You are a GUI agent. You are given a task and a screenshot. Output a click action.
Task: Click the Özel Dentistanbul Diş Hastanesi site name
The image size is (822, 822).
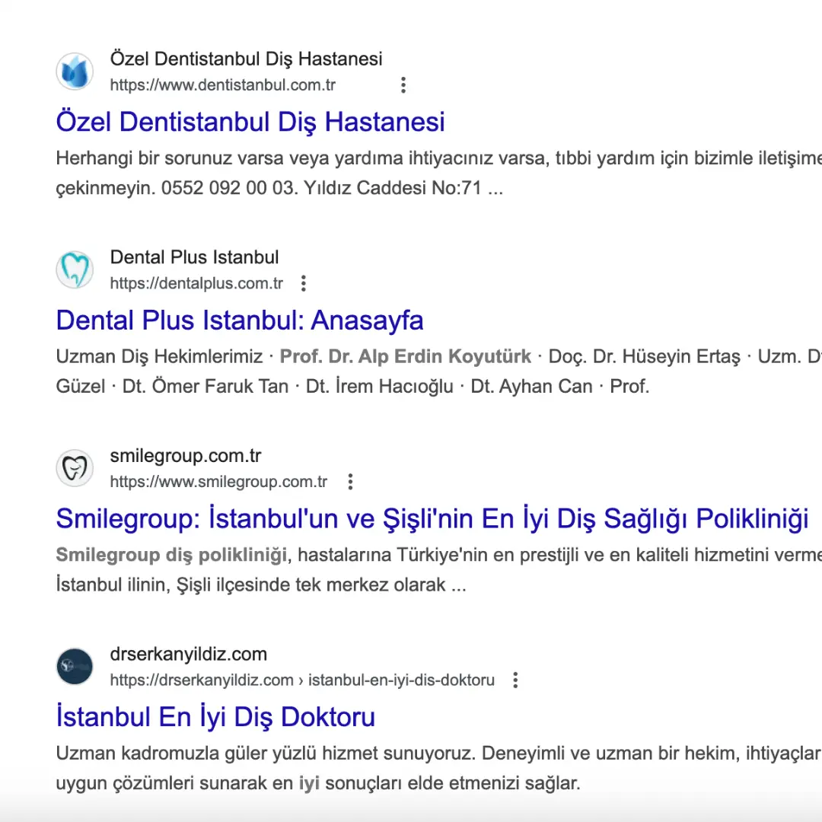(246, 59)
